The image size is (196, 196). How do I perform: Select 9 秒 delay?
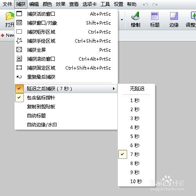click(137, 172)
